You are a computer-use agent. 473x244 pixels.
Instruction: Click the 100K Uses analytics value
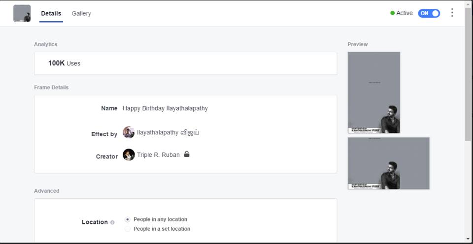pyautogui.click(x=64, y=63)
